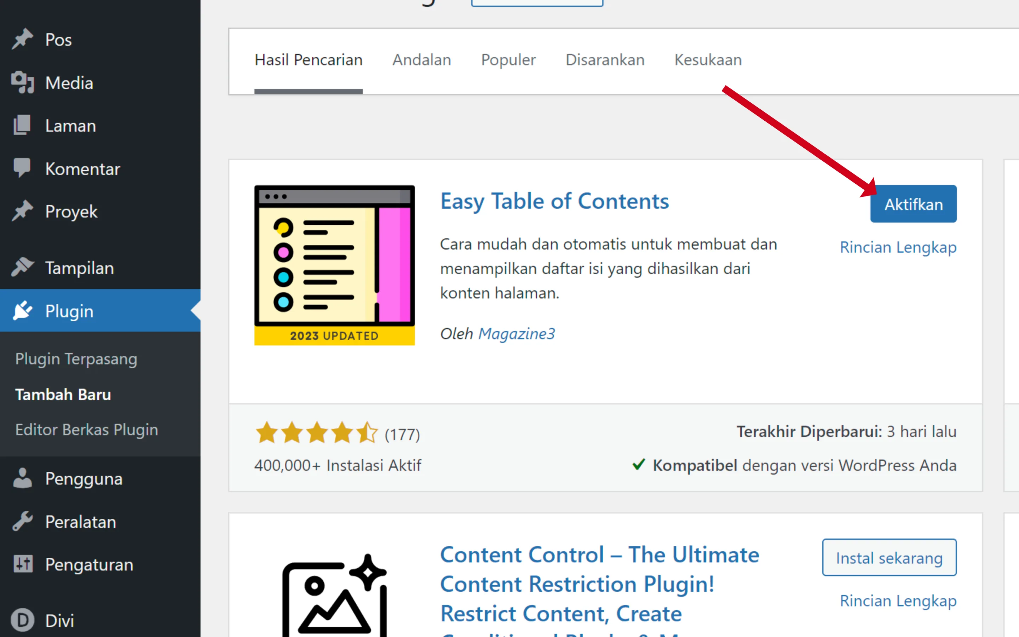Open the Peralatan menu
1019x637 pixels.
[x=100, y=522]
